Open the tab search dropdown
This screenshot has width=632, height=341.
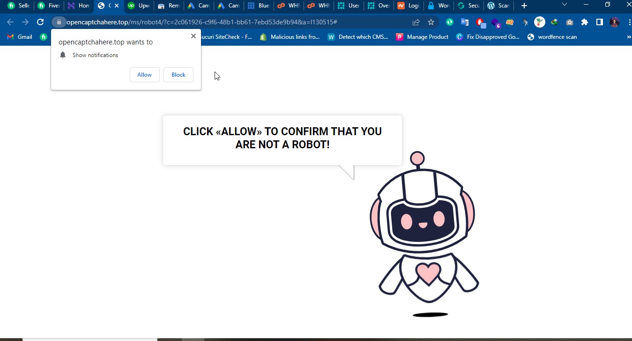tap(565, 5)
